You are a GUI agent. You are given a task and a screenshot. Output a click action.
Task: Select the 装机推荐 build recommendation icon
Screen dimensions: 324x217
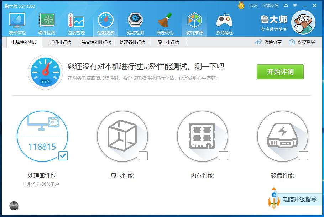pyautogui.click(x=194, y=22)
